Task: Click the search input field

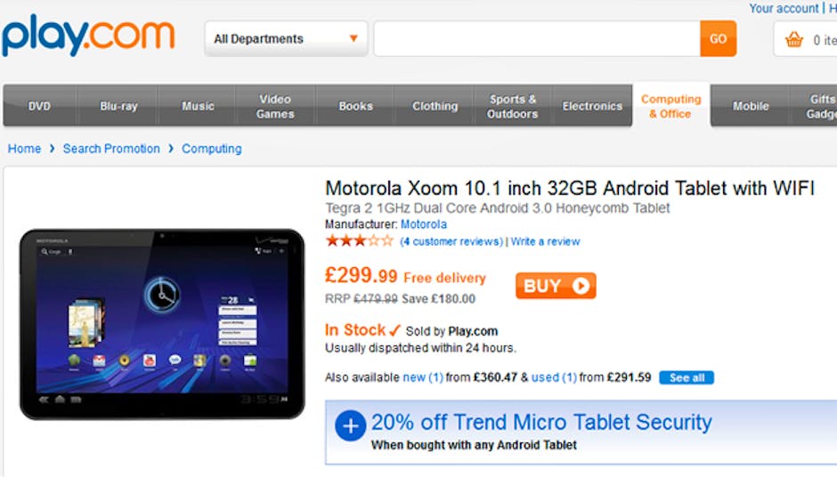Action: pyautogui.click(x=536, y=39)
